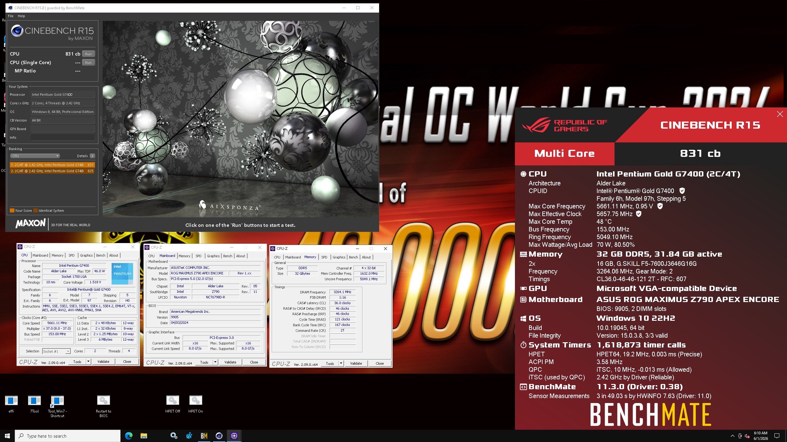
Task: Click the CPU-Z title icon in left window
Action: tap(20, 247)
